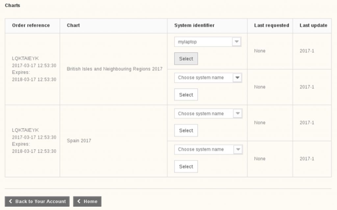Click expiry date 2018-03-17 in Spain row

(x=34, y=151)
